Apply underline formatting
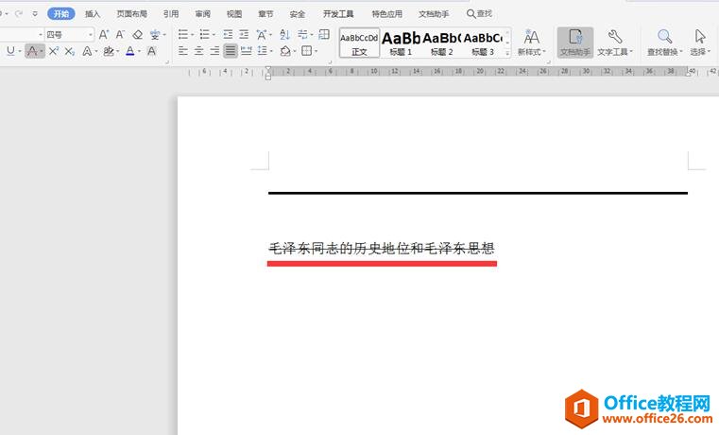This screenshot has width=719, height=435. (x=10, y=51)
